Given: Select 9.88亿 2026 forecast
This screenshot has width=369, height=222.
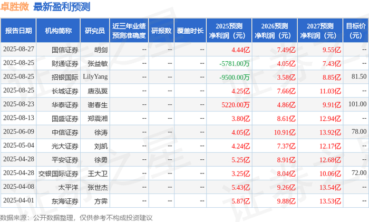Looking at the screenshot, I should 286,201.
